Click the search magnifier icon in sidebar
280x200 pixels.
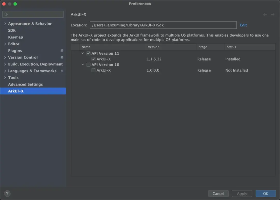[x=6, y=15]
